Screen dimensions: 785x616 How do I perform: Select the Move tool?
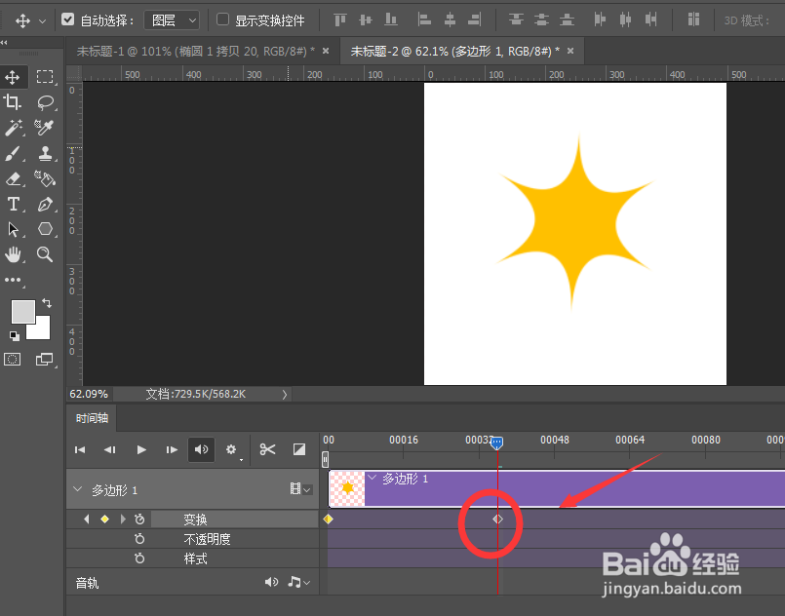pos(14,75)
